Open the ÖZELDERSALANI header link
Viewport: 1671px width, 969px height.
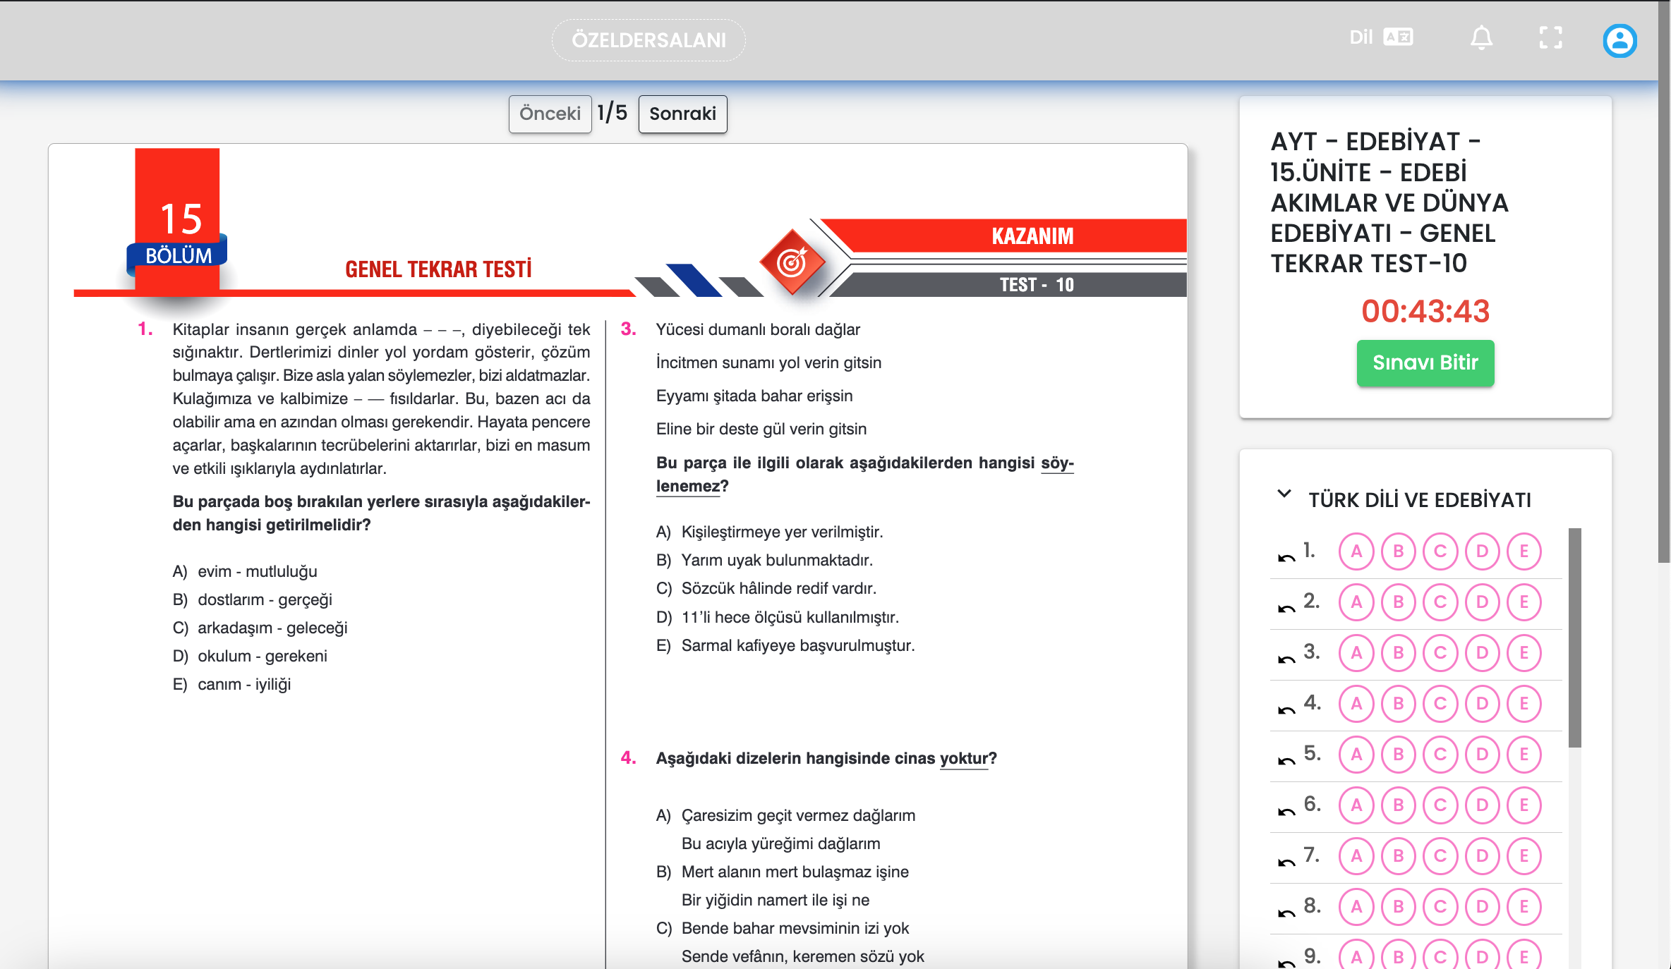click(x=649, y=40)
